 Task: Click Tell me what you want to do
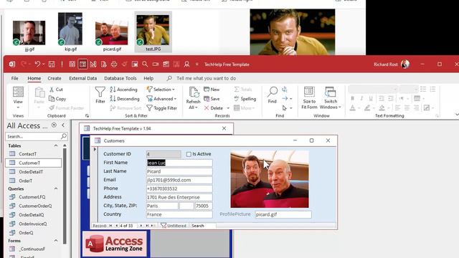[206, 78]
